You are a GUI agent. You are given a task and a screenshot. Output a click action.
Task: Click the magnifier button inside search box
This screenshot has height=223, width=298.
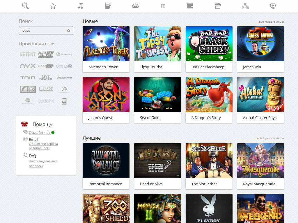[x=69, y=31]
